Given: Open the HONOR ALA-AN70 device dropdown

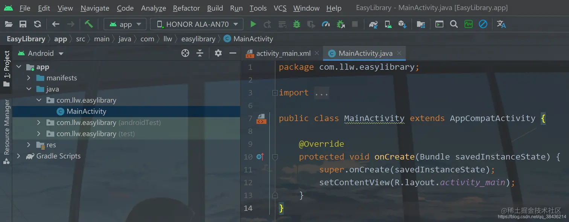Looking at the screenshot, I should pos(197,24).
